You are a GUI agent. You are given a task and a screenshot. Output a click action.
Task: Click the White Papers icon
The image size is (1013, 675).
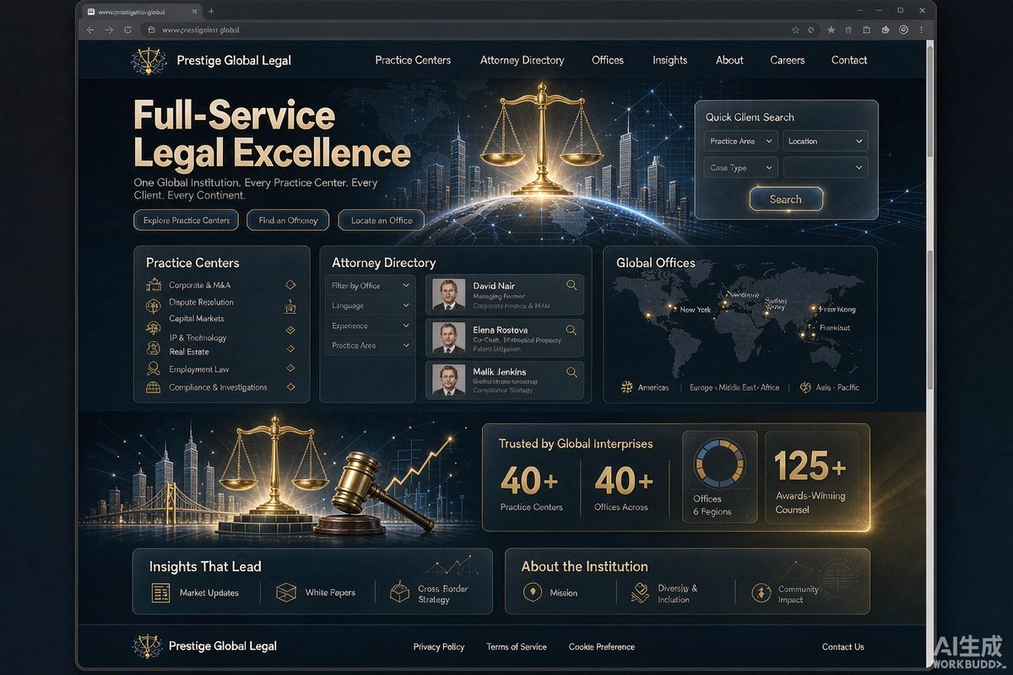tap(287, 592)
